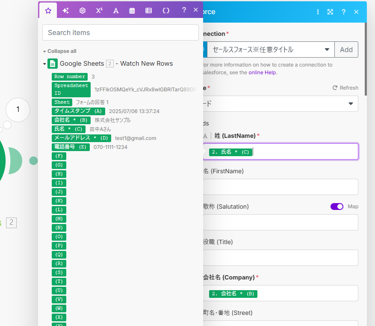Insert the (G) column pill

[59, 165]
